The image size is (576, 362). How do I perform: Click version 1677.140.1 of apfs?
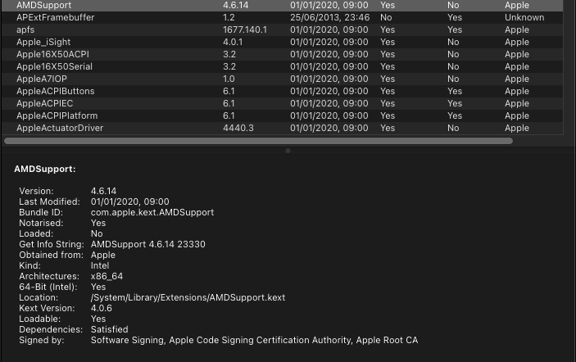(245, 29)
